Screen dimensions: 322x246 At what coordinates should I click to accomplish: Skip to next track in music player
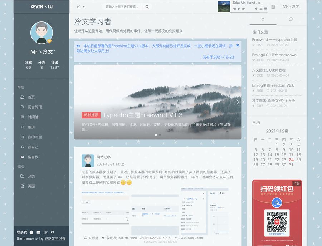(244, 9)
